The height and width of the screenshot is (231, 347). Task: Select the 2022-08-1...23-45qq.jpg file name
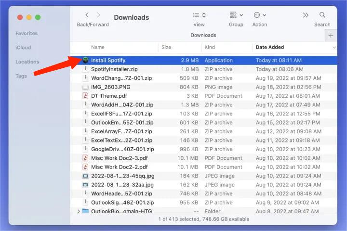123,176
